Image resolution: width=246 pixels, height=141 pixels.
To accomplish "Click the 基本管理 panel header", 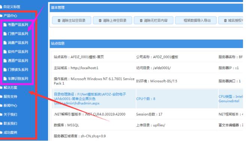I will pyautogui.click(x=146, y=8).
